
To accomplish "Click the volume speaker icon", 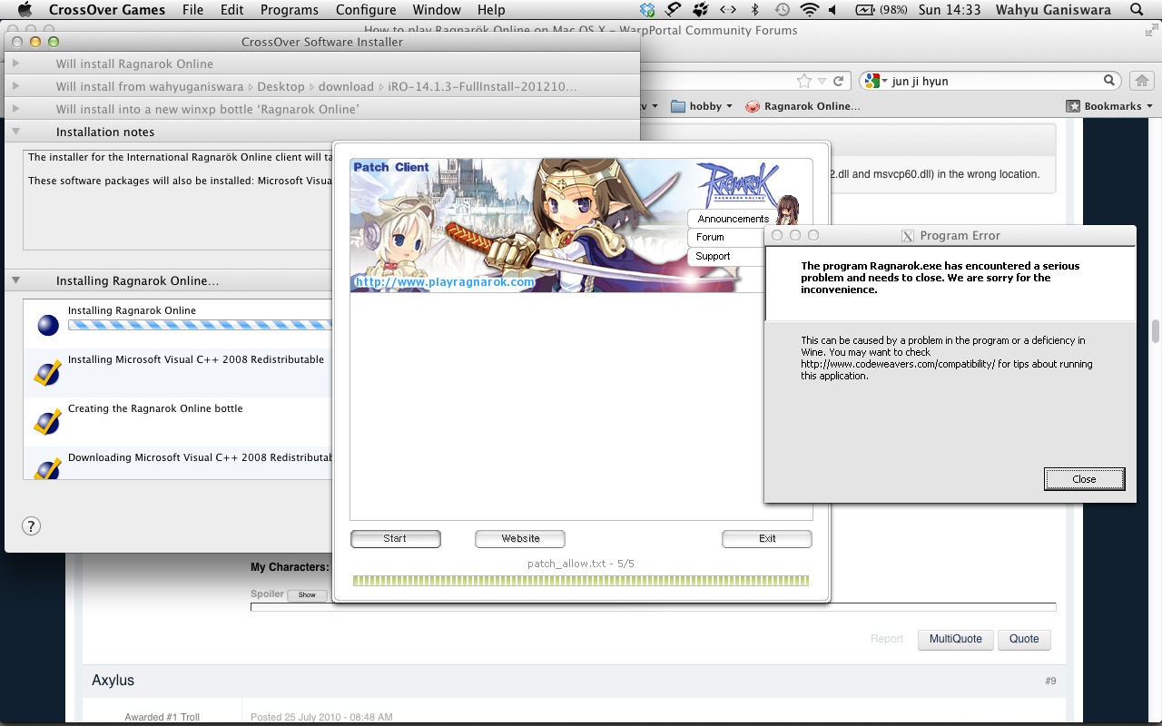I will point(832,10).
